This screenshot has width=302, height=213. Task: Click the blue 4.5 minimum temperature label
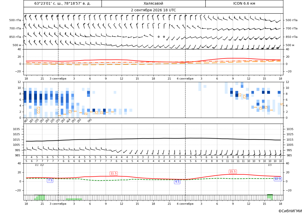click(x=177, y=182)
